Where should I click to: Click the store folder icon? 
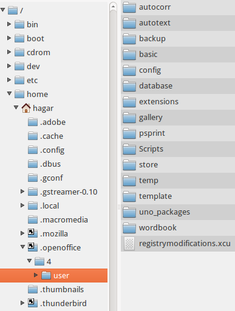[129, 165]
